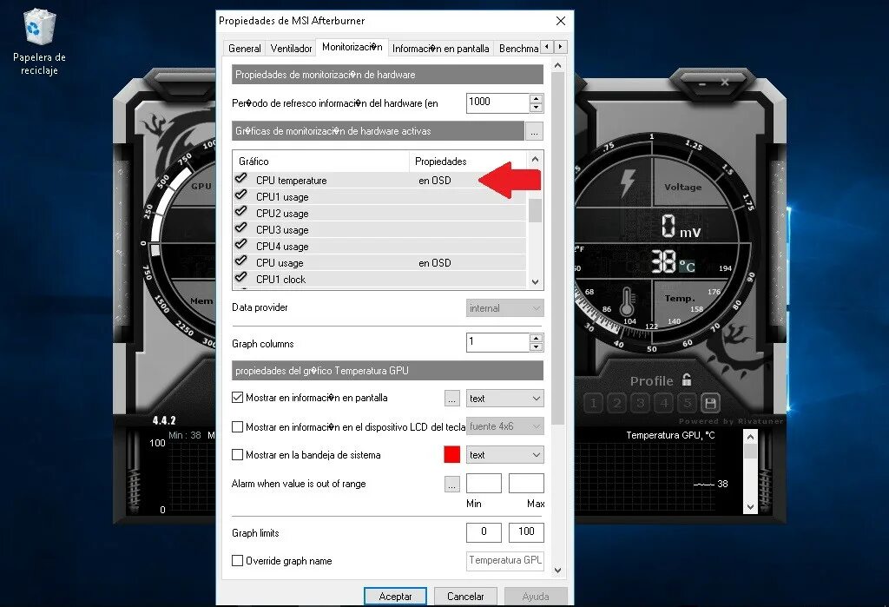Screen dimensions: 889x607
Task: Toggle the CPU4 usage graph checkmark
Action: click(x=241, y=245)
